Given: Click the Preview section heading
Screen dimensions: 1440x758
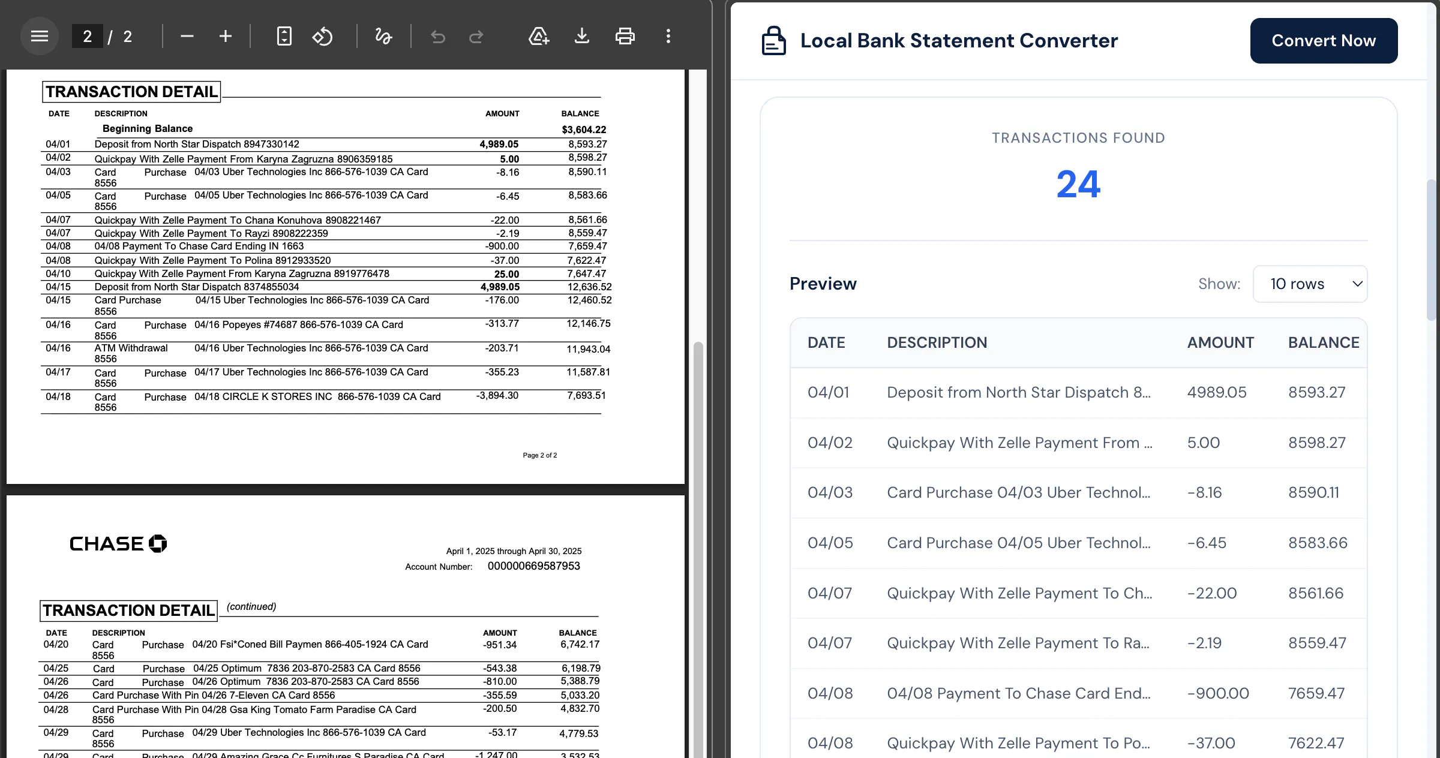Looking at the screenshot, I should [x=823, y=284].
